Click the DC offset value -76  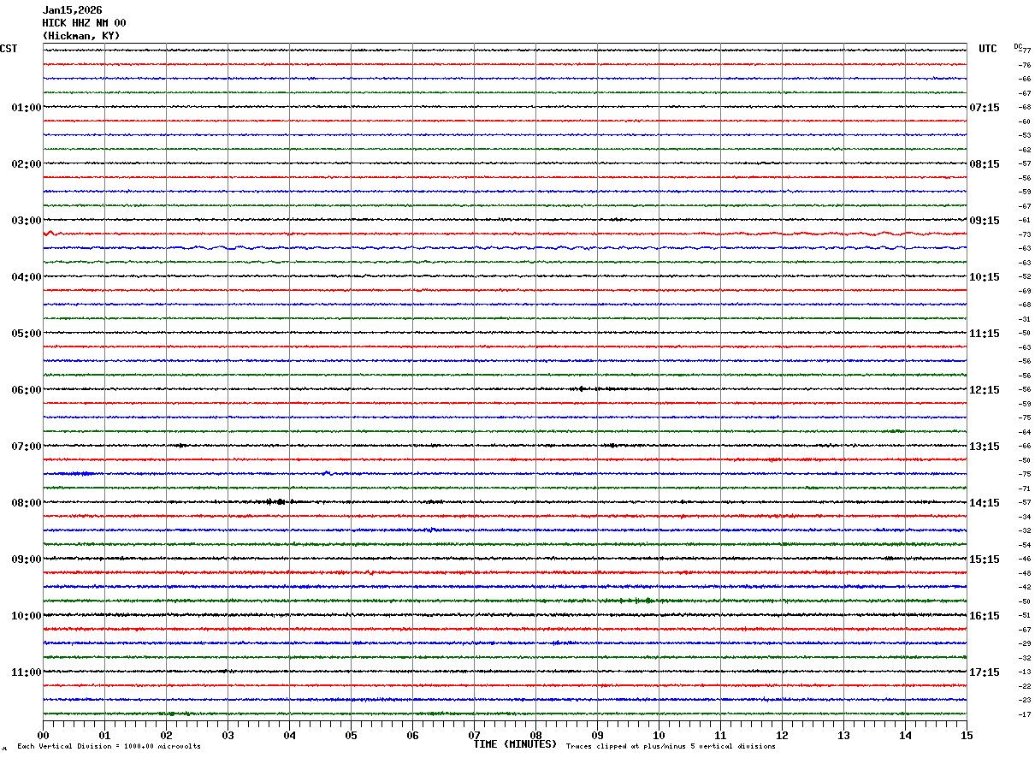1025,65
